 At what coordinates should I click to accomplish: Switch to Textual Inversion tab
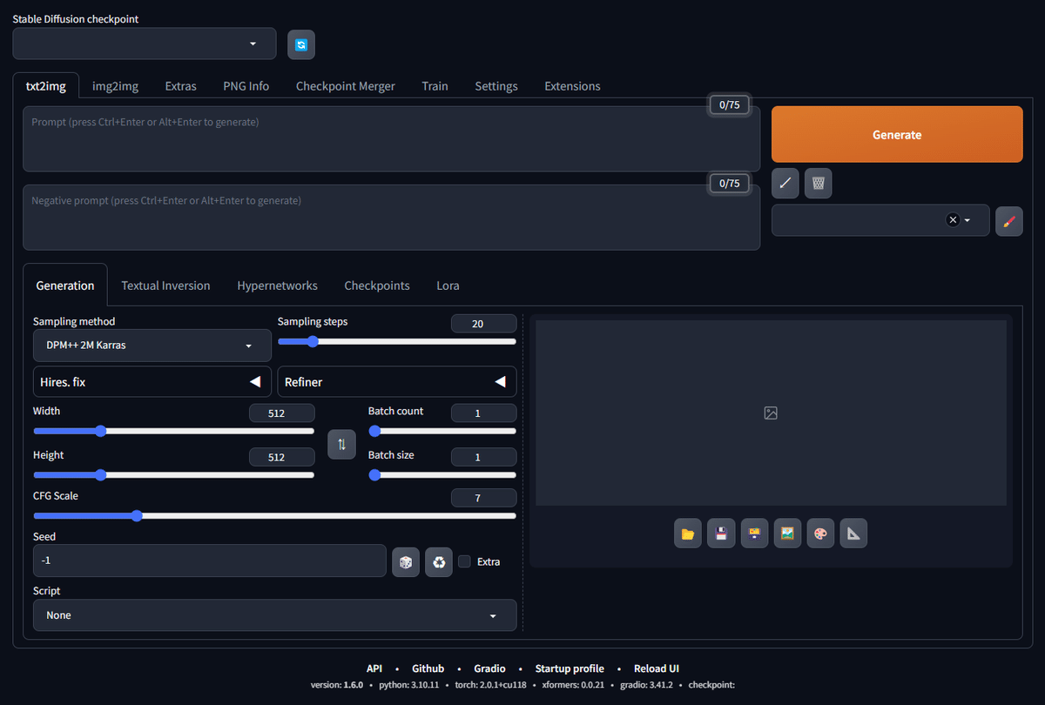click(165, 285)
